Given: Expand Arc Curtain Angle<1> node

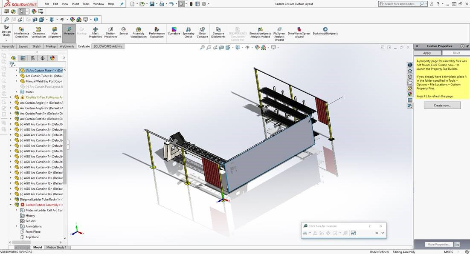Looking at the screenshot, I should click(x=11, y=103).
